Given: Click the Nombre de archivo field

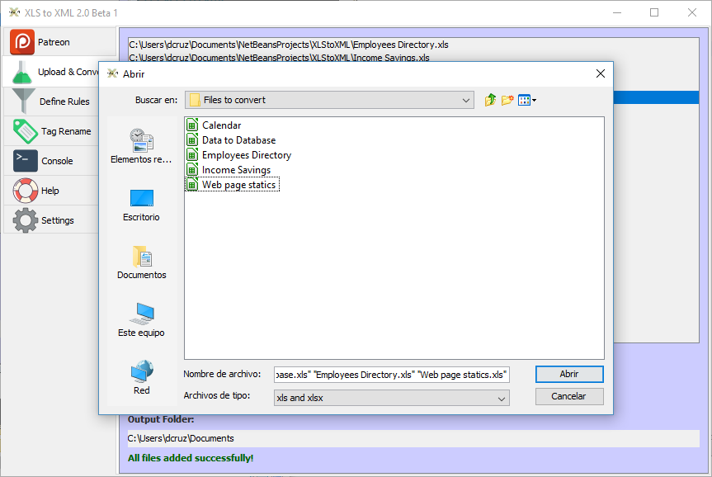Looking at the screenshot, I should 391,375.
